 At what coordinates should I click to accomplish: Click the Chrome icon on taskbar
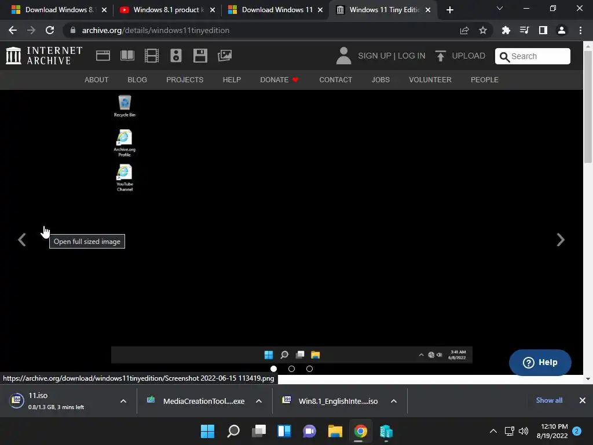tap(360, 431)
